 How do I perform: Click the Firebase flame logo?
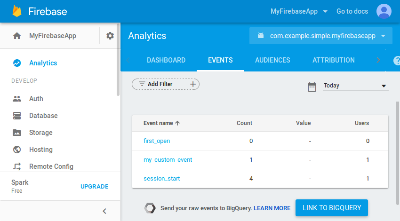click(x=17, y=11)
